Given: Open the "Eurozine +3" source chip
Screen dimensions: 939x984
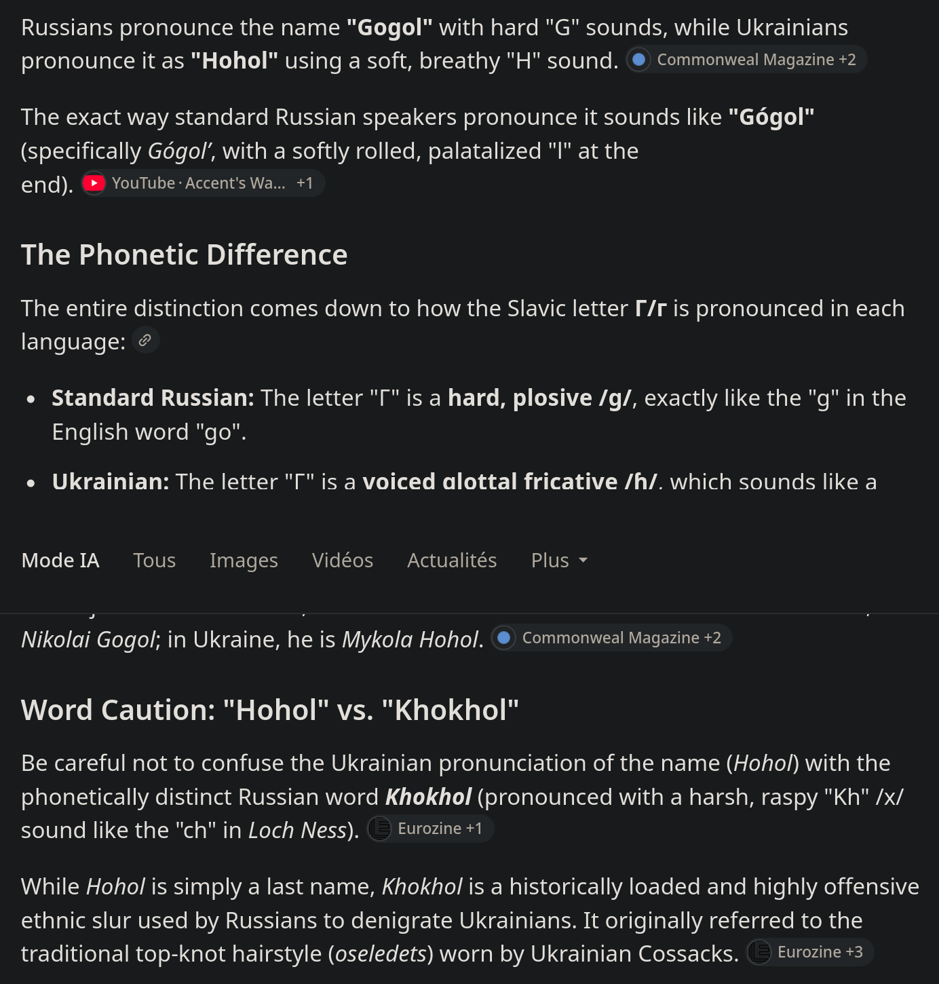Looking at the screenshot, I should 810,952.
